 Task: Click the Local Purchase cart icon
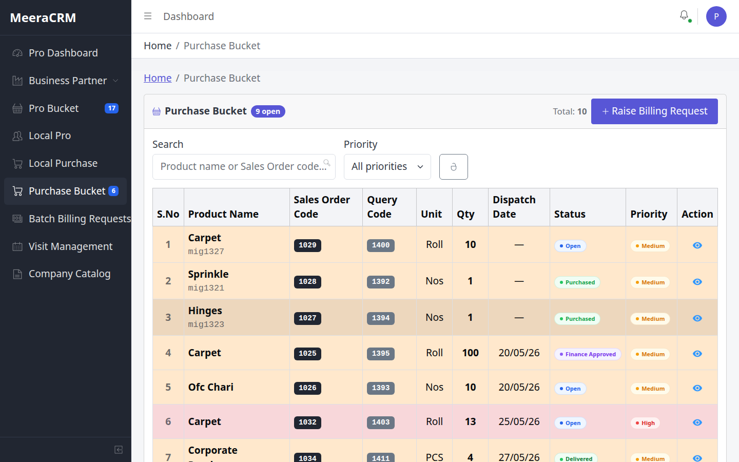click(x=17, y=164)
